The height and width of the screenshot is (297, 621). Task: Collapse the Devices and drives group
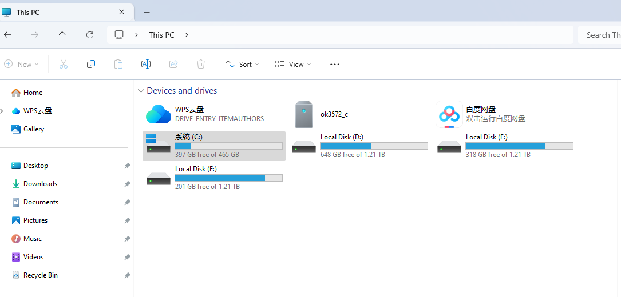click(141, 91)
